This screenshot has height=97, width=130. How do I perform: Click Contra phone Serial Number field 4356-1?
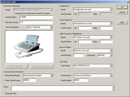pyautogui.click(x=81, y=80)
